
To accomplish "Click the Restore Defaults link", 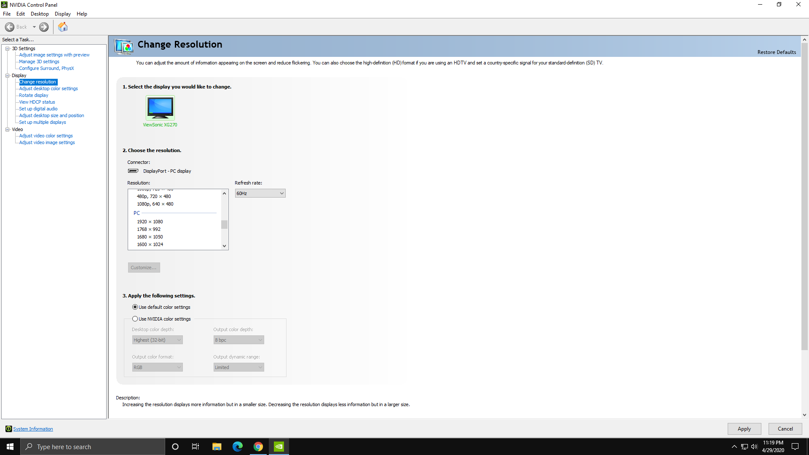I will [777, 52].
